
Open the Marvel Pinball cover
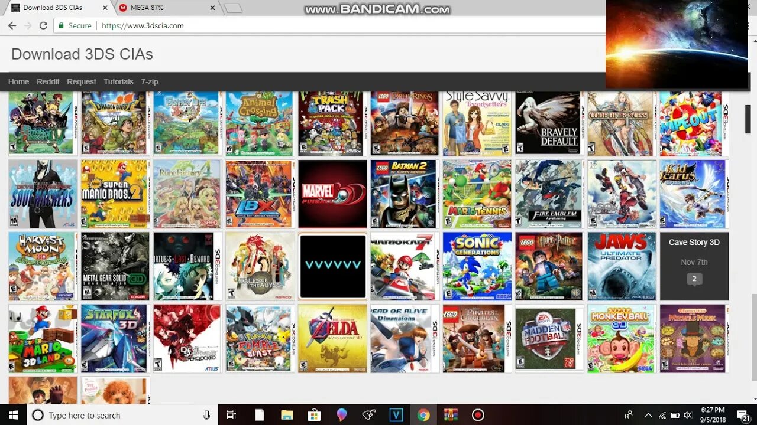click(x=332, y=194)
